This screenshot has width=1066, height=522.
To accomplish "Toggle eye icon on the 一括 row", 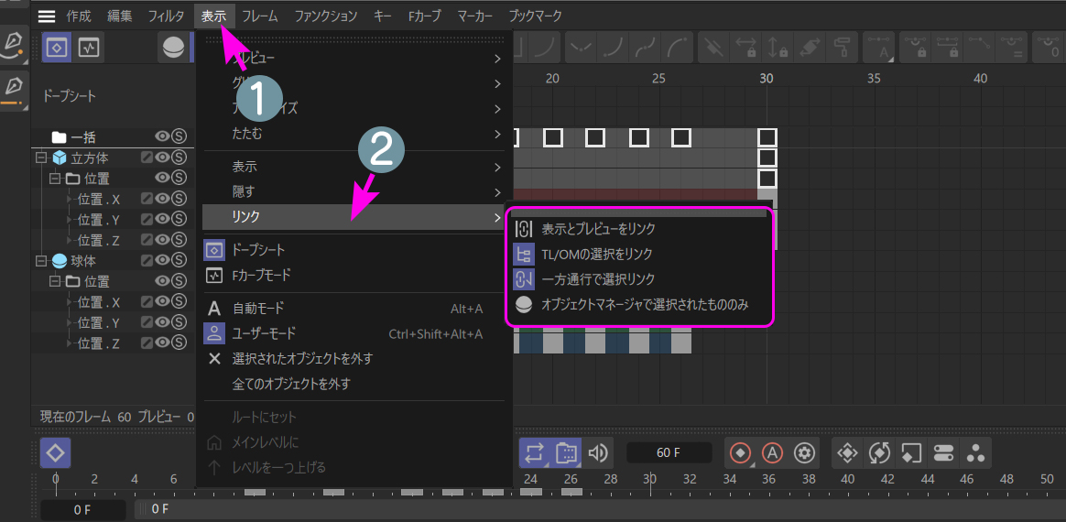I will pyautogui.click(x=162, y=136).
